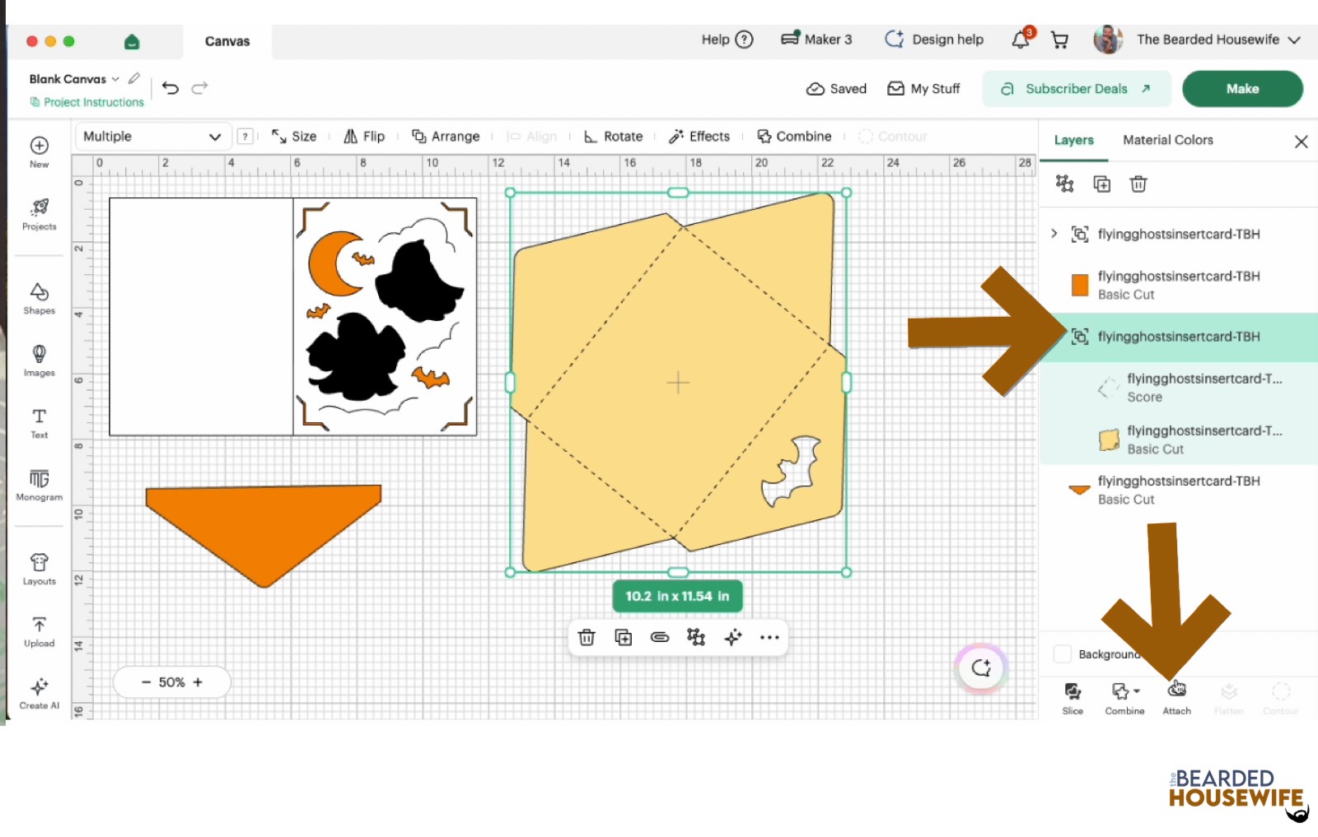Click the New project icon in sidebar
The height and width of the screenshot is (837, 1318).
[x=39, y=146]
